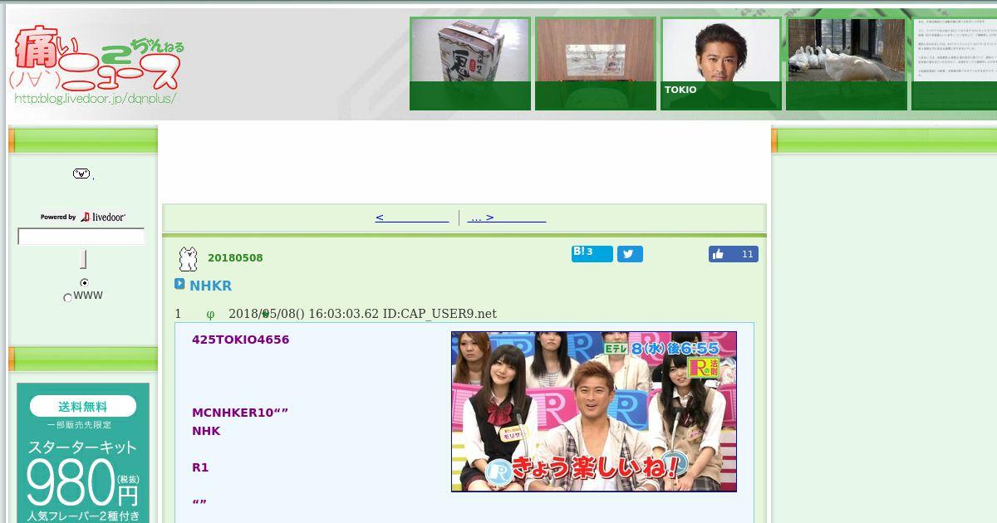Click the Hatena bookmark B! button
The width and height of the screenshot is (997, 523).
point(592,253)
